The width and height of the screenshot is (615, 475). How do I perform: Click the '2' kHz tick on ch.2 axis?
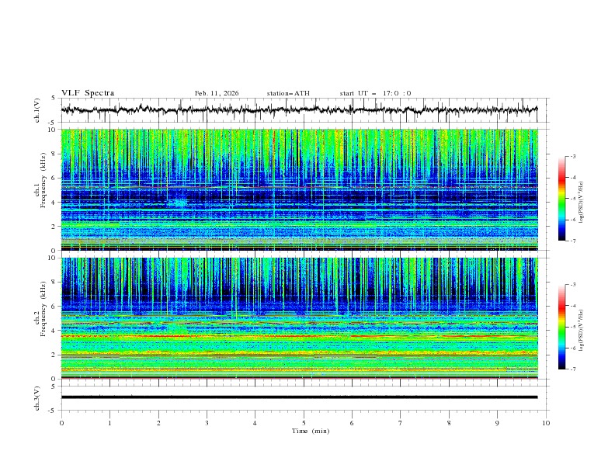click(54, 355)
